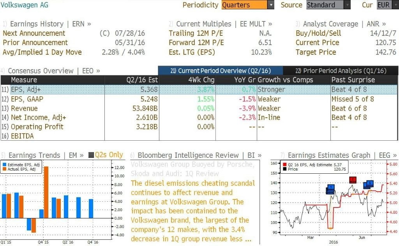
Task: Click the black Price legend swatch
Action: [x=284, y=169]
